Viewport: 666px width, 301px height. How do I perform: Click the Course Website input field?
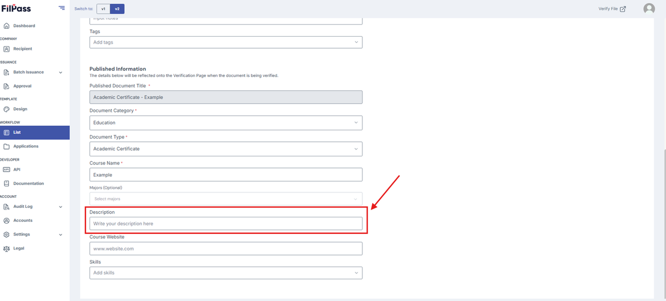click(226, 248)
